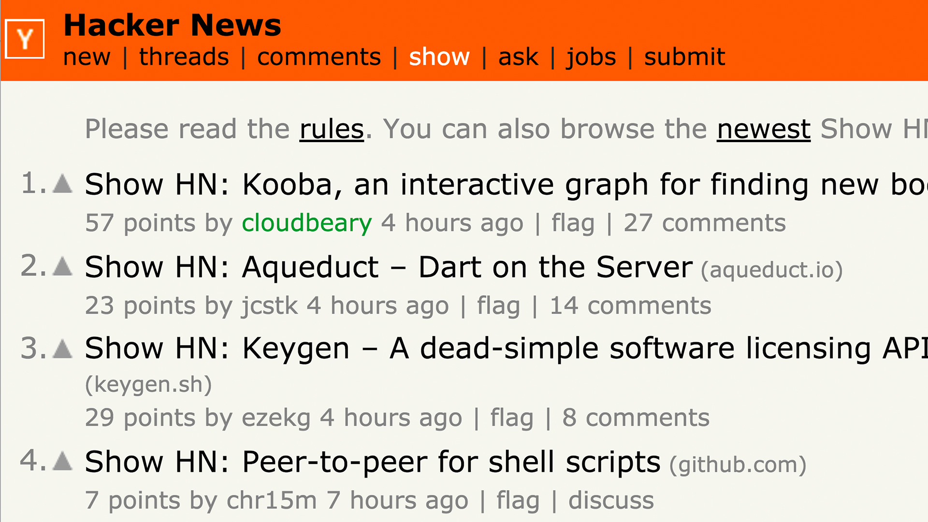The height and width of the screenshot is (522, 928).
Task: Open the 'ask' section
Action: tap(518, 57)
